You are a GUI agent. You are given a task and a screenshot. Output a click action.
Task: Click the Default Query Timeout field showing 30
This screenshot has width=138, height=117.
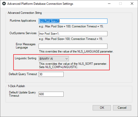click(51, 74)
